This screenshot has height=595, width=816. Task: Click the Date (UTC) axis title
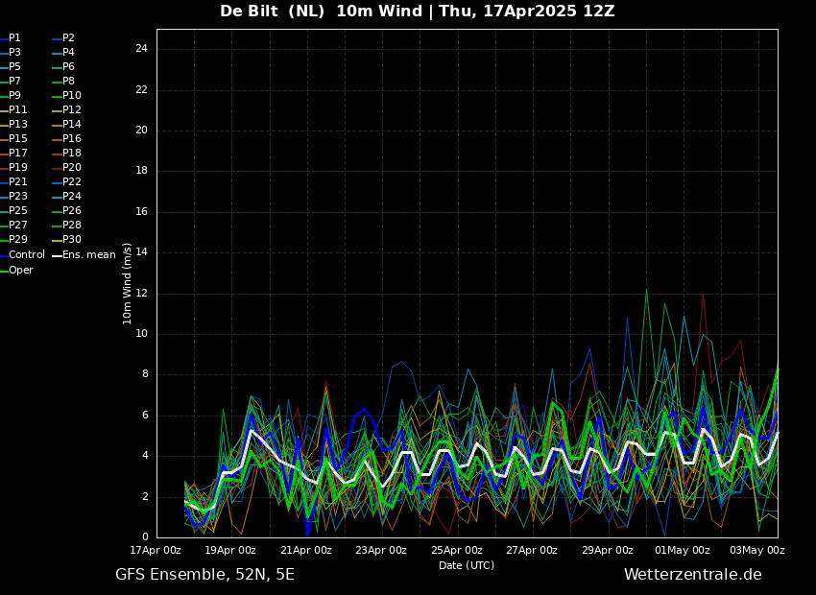(467, 566)
